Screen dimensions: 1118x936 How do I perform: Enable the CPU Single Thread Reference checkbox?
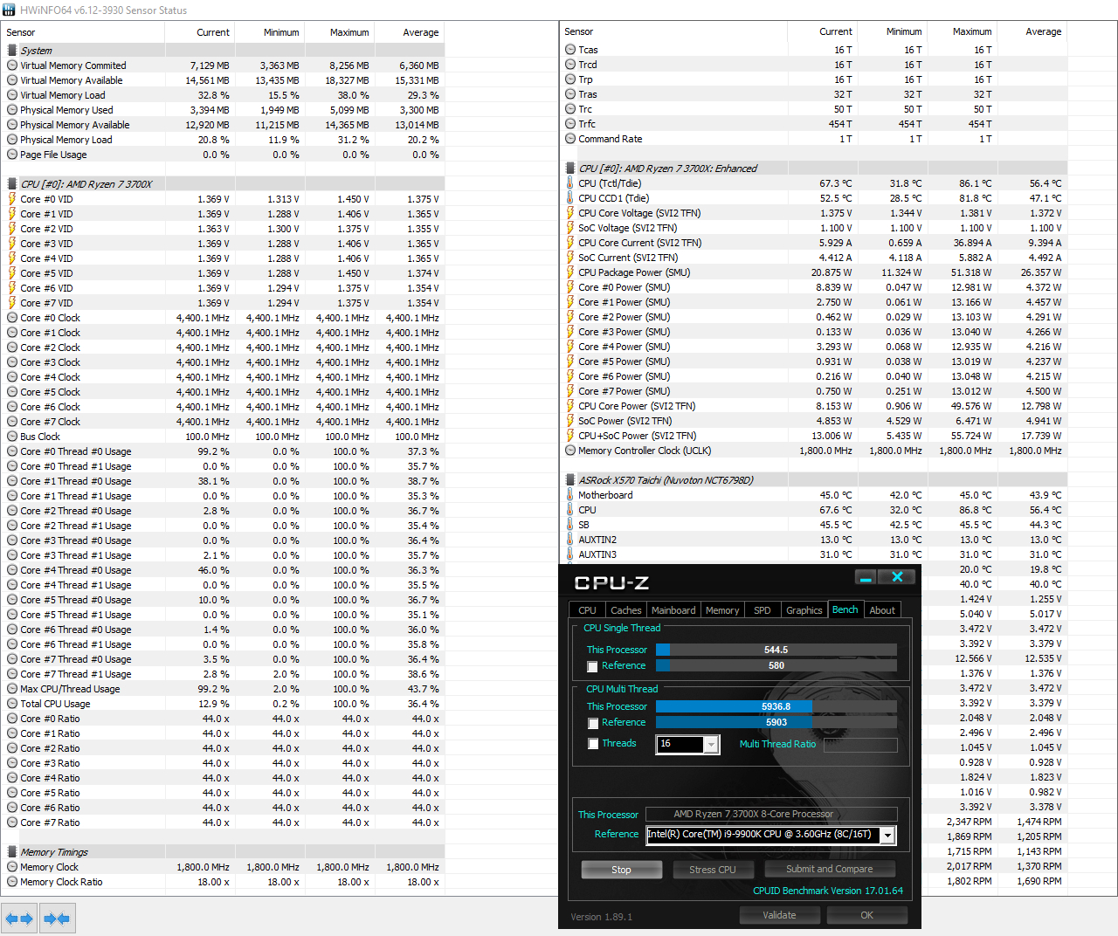tap(592, 667)
